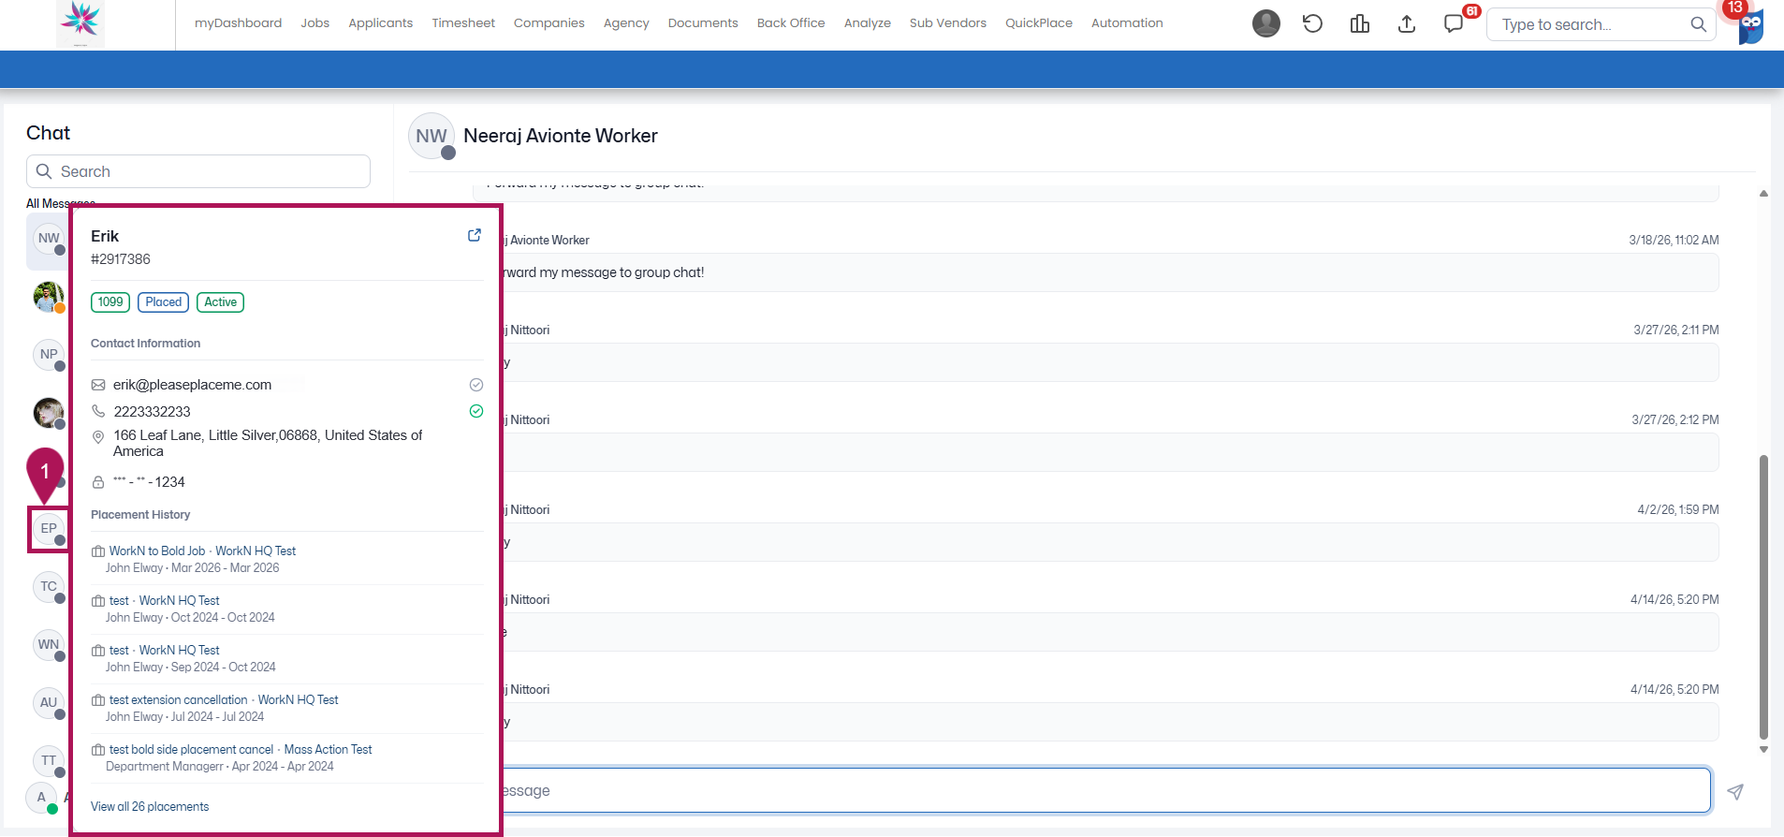Viewport: 1784px width, 837px height.
Task: Click the upload icon in top bar
Action: 1406,23
